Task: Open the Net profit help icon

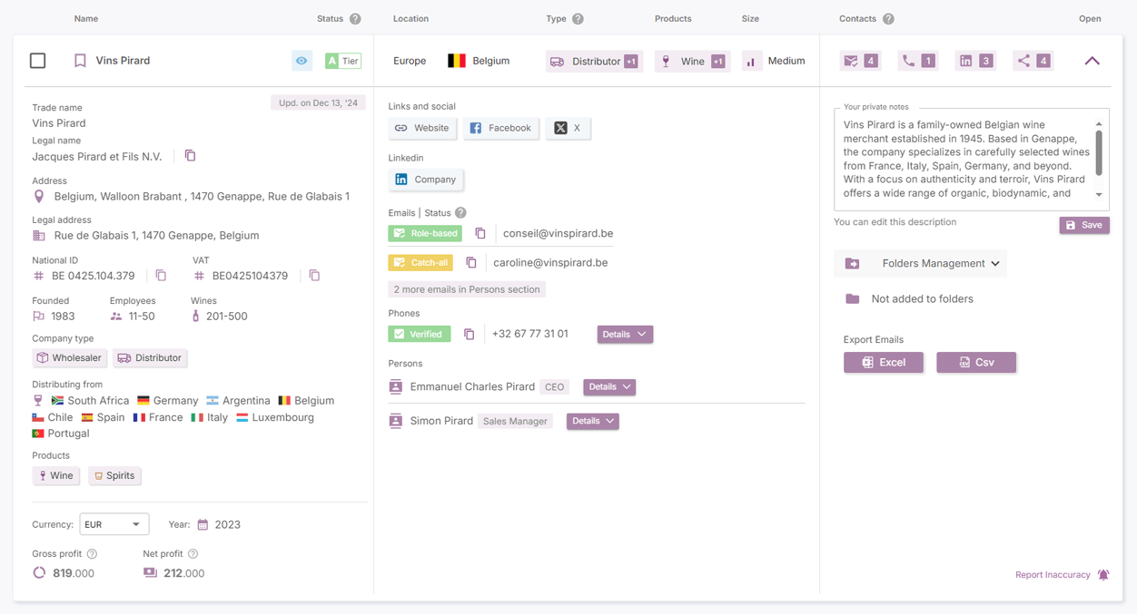Action: pyautogui.click(x=193, y=553)
